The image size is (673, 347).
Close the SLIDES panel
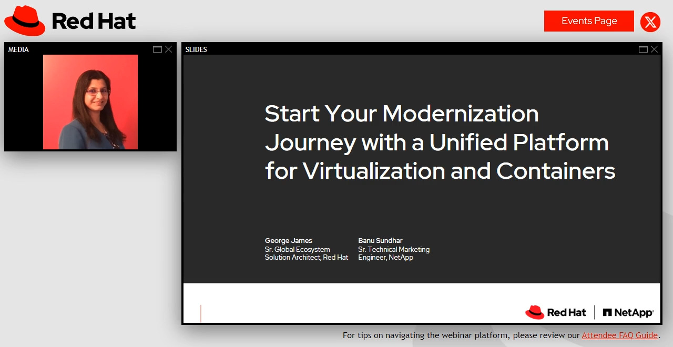coord(654,49)
